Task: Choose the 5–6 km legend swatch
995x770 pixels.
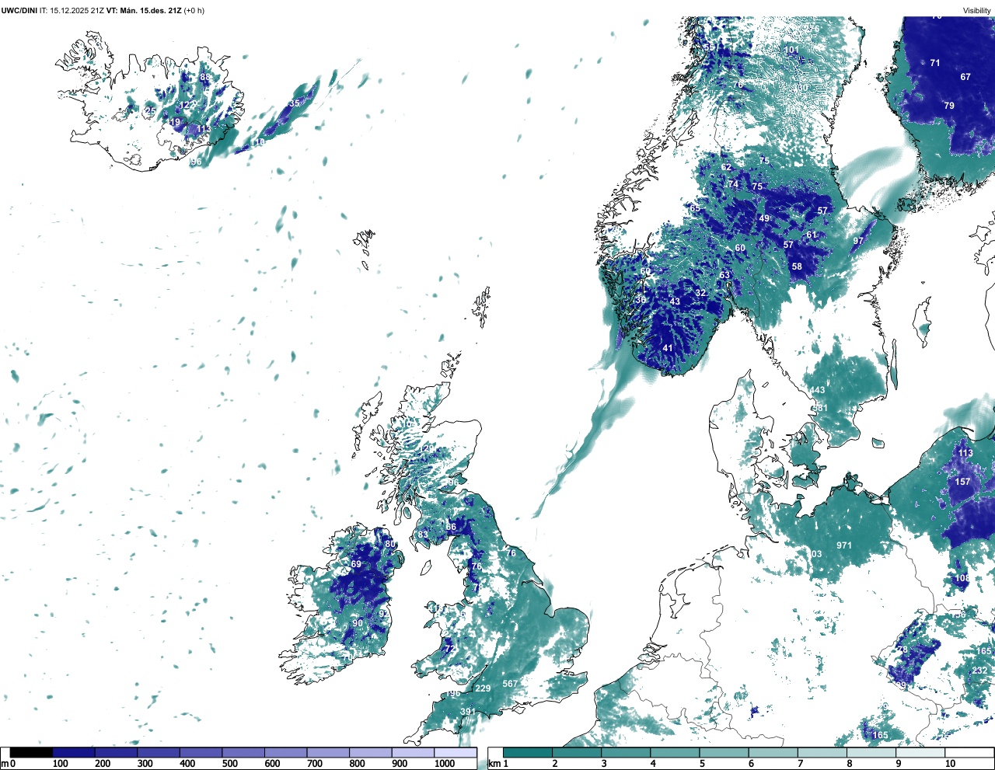Action: (724, 753)
